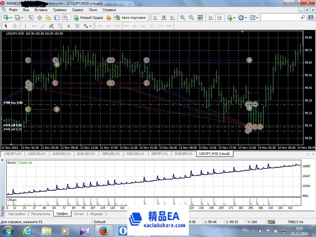The height and width of the screenshot is (237, 316).
Task: Toggle the M30 timeframe button
Action: coord(126,26)
